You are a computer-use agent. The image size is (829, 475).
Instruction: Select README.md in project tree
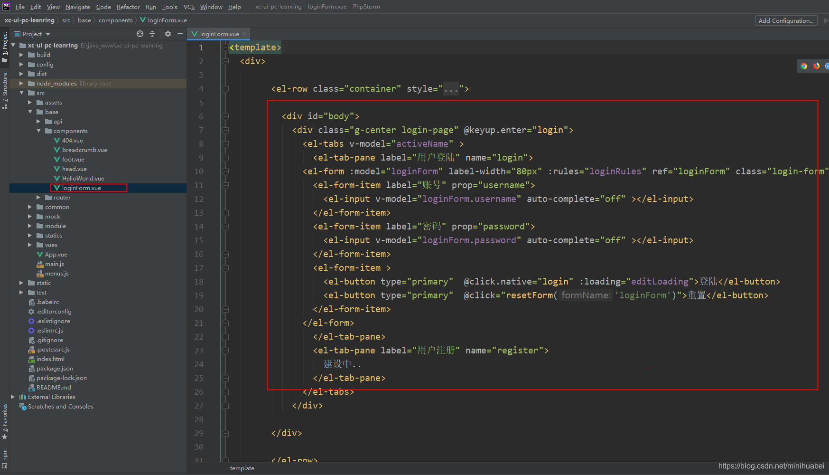click(49, 388)
